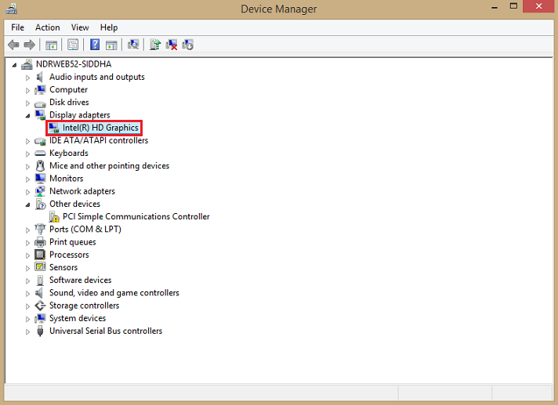
Task: Open the Action menu
Action: coord(47,27)
